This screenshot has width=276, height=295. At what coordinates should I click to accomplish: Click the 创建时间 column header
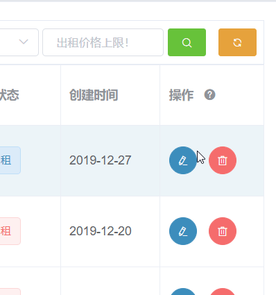coord(94,95)
